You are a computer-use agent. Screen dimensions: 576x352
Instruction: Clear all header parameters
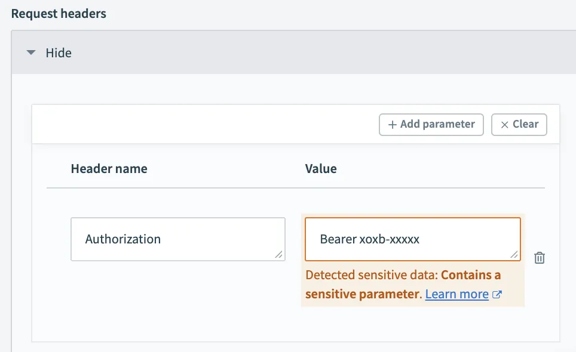519,125
